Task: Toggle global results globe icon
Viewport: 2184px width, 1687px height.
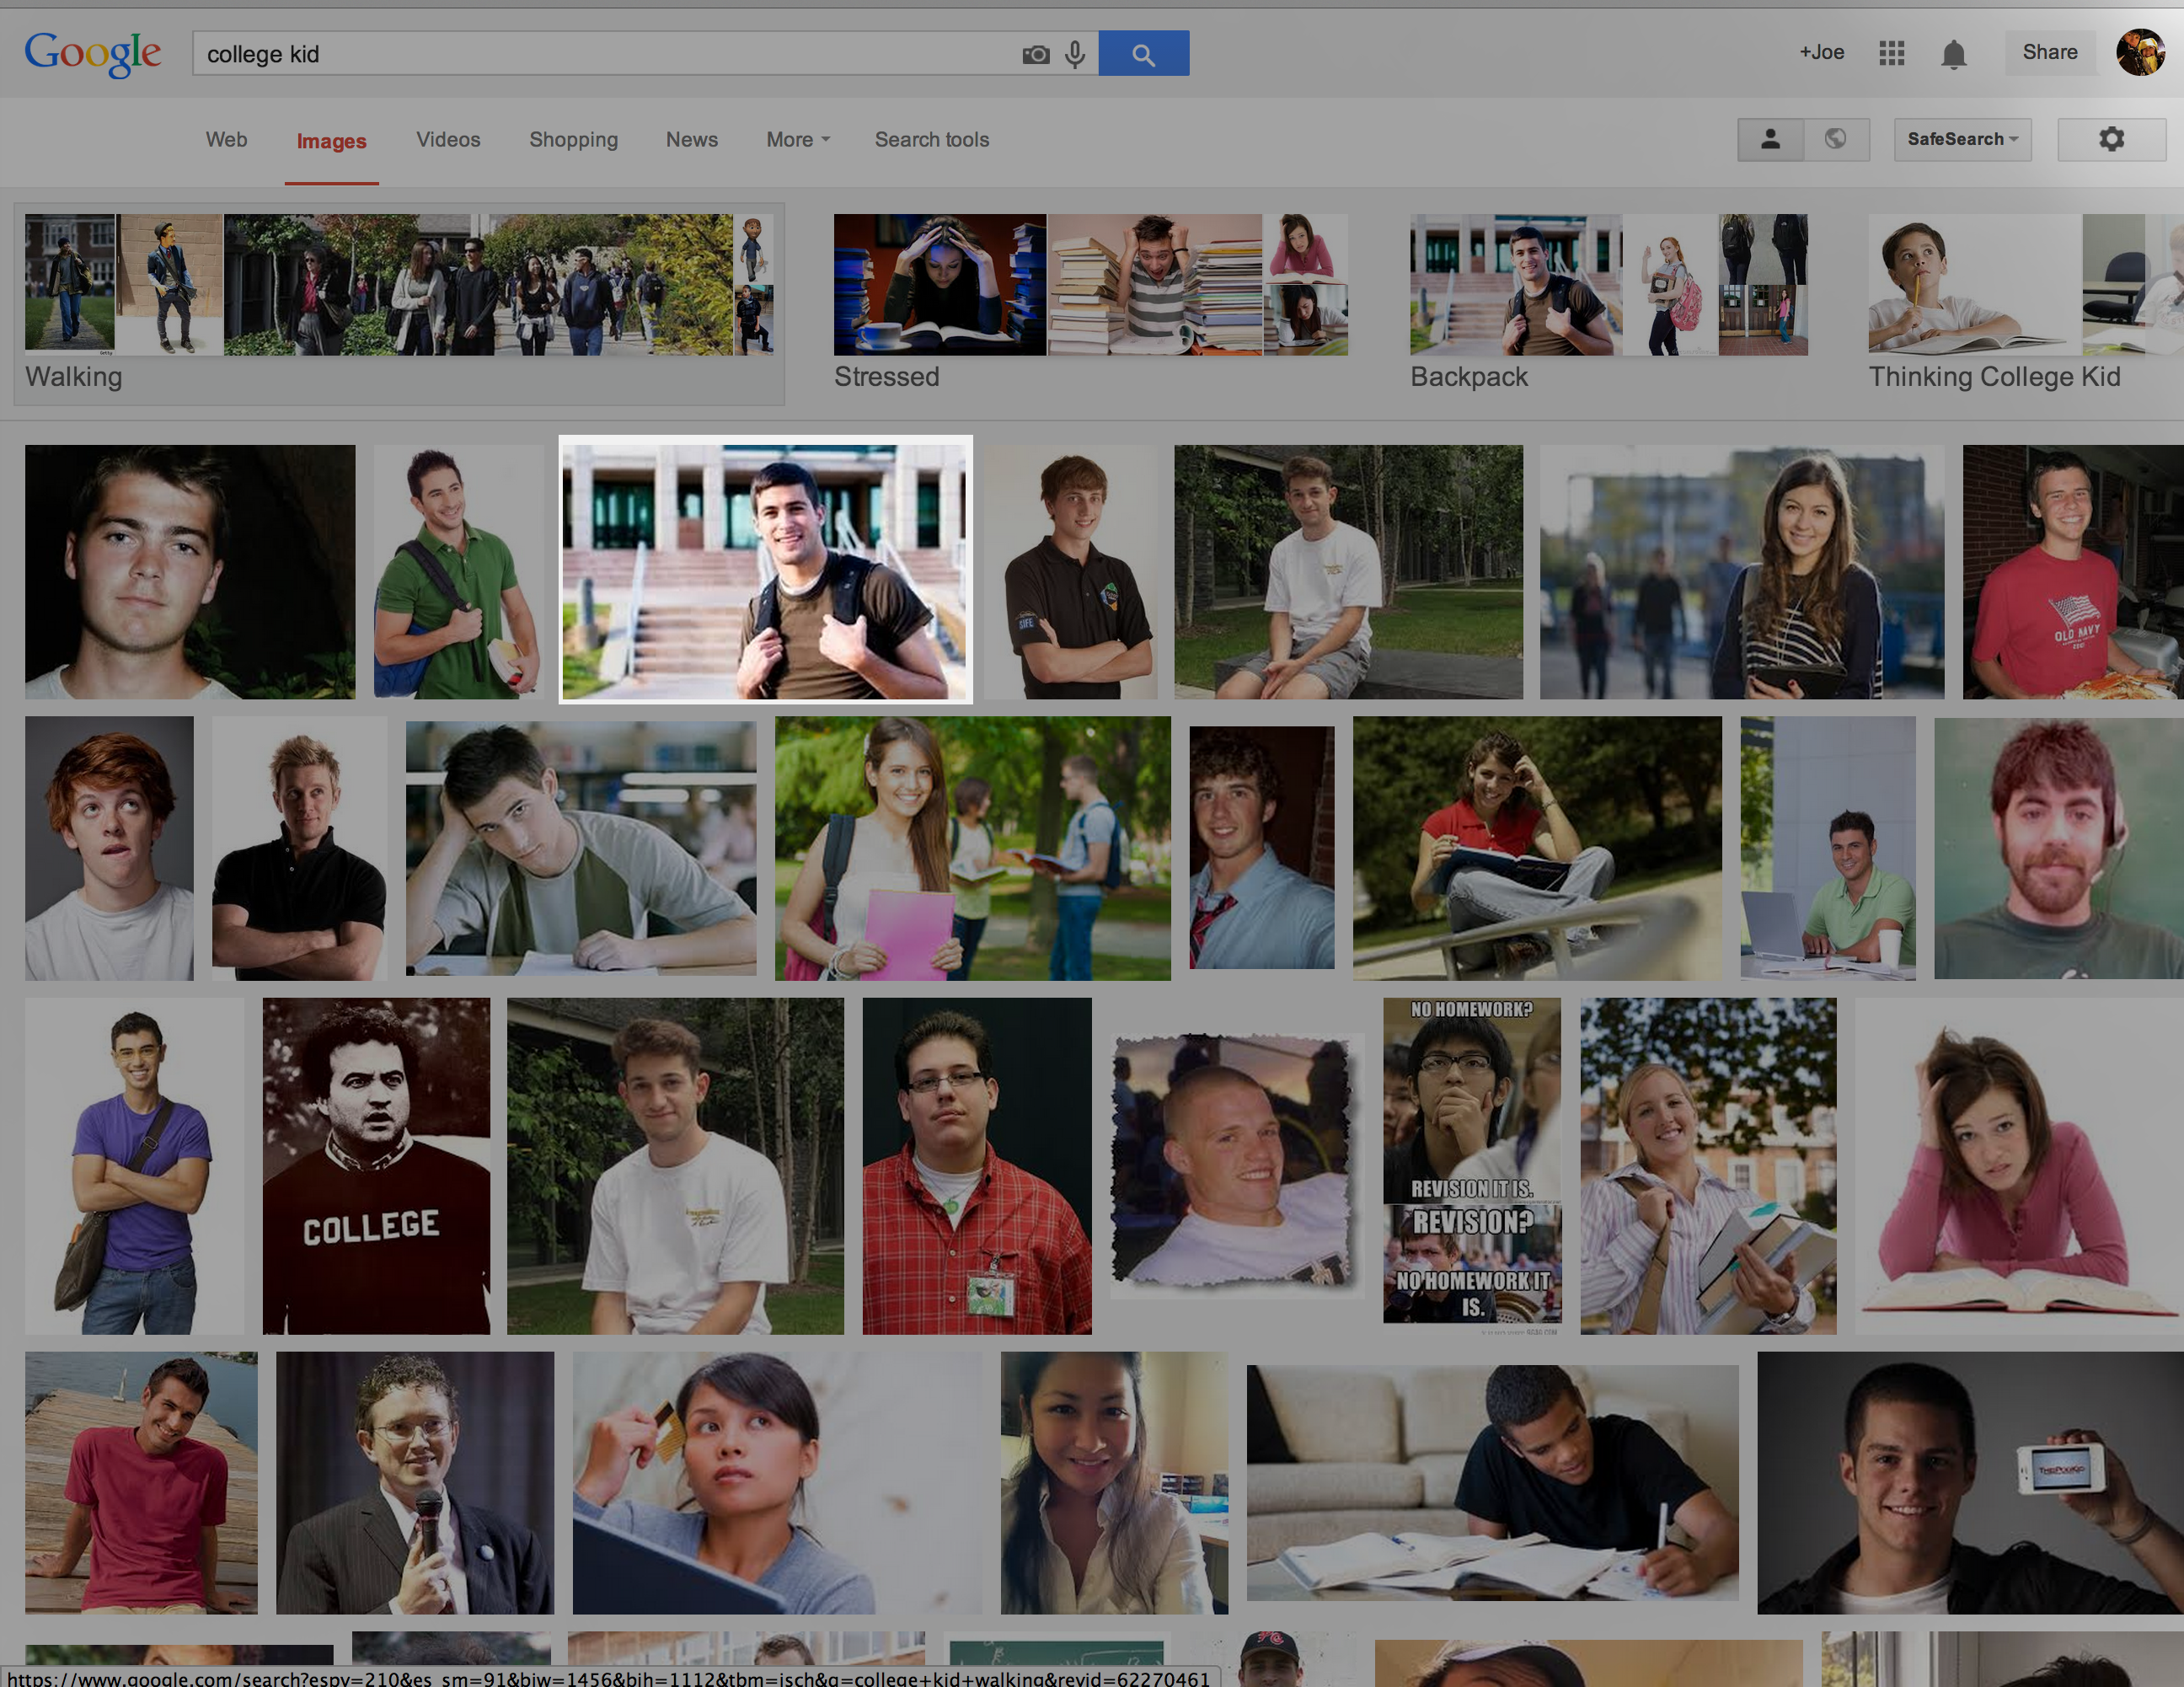Action: tap(1835, 139)
